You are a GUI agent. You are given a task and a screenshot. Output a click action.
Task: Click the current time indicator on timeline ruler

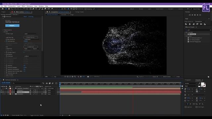pyautogui.click(x=60, y=84)
